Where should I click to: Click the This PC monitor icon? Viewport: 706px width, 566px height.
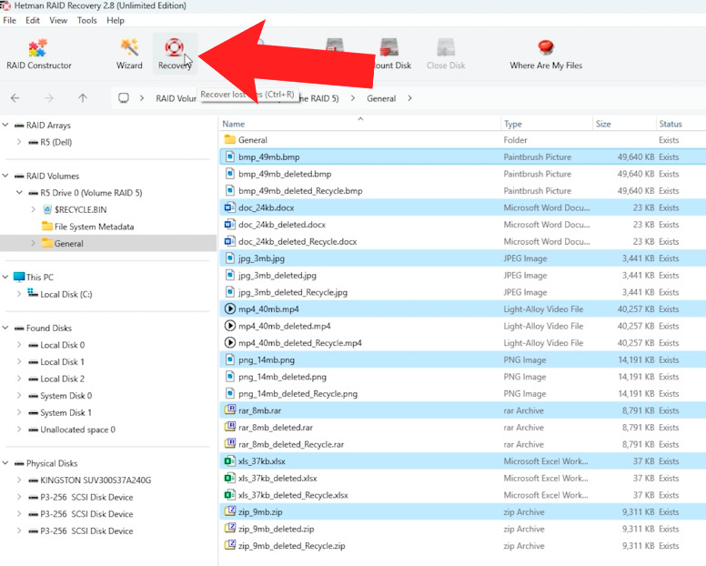pyautogui.click(x=19, y=277)
